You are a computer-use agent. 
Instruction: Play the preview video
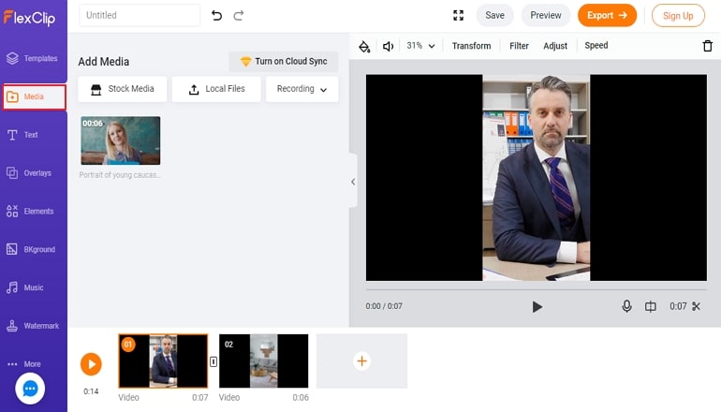click(537, 307)
